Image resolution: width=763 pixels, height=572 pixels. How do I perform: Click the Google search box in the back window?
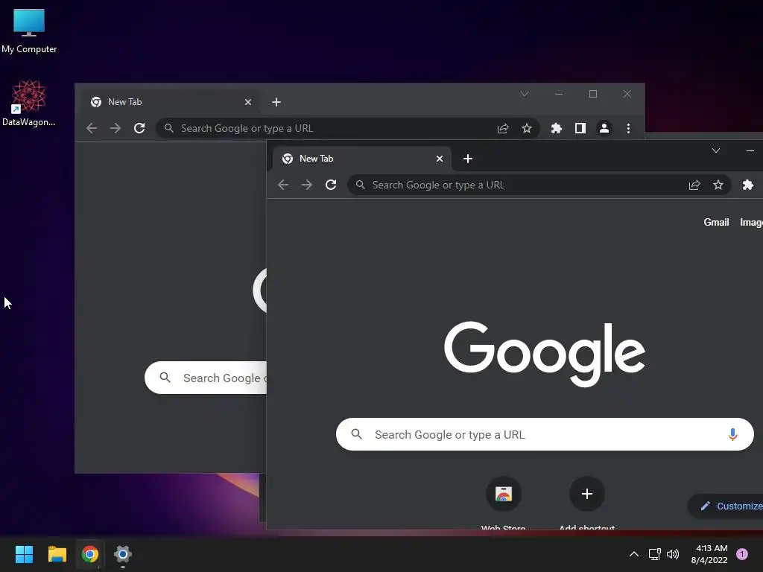[206, 378]
